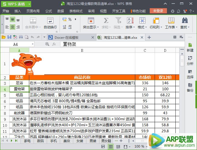Image resolution: width=197 pixels, height=150 pixels.
Task: Add a new sheet plus button
Action: 121,141
